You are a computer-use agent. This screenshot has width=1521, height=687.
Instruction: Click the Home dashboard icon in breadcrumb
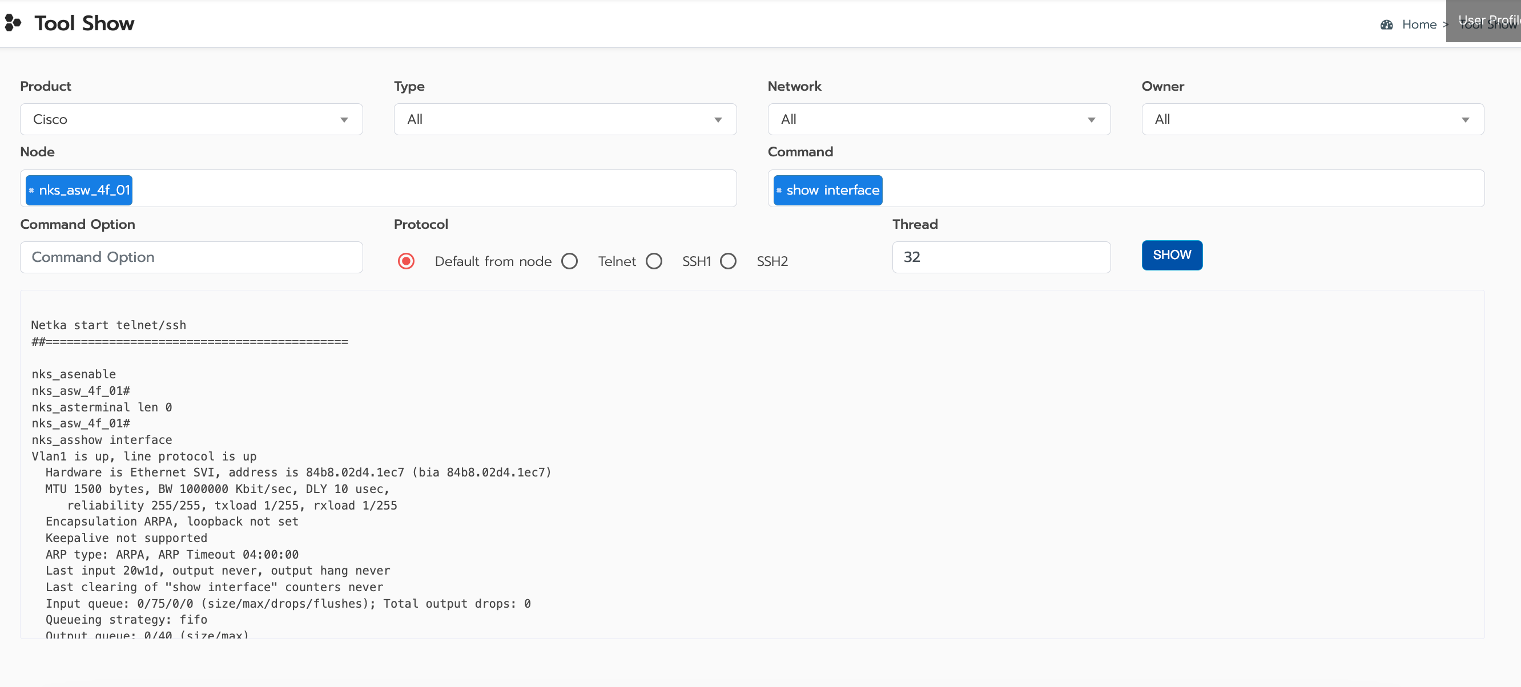click(1386, 25)
